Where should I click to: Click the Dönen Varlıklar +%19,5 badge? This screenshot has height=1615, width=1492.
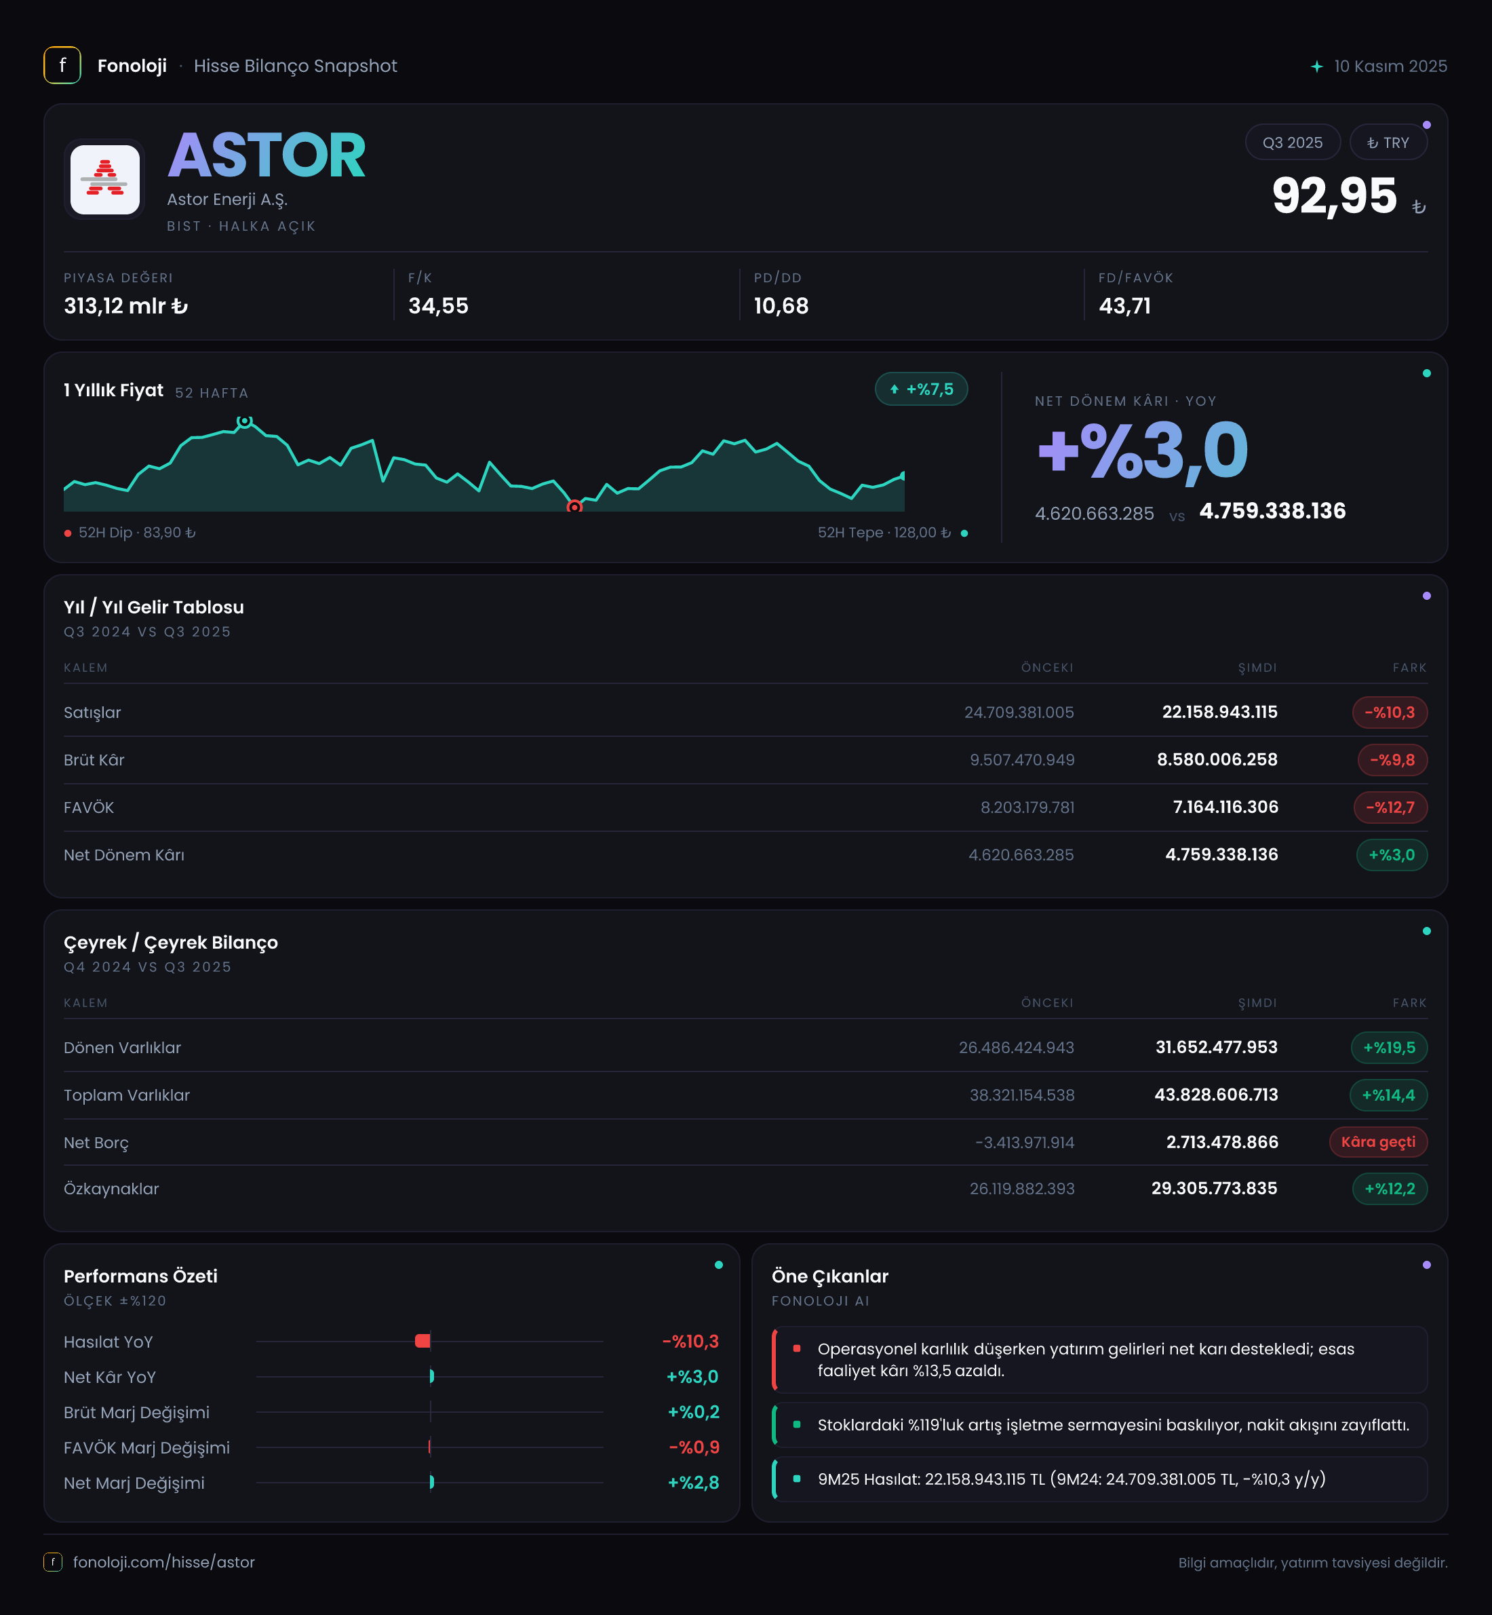click(x=1389, y=1048)
